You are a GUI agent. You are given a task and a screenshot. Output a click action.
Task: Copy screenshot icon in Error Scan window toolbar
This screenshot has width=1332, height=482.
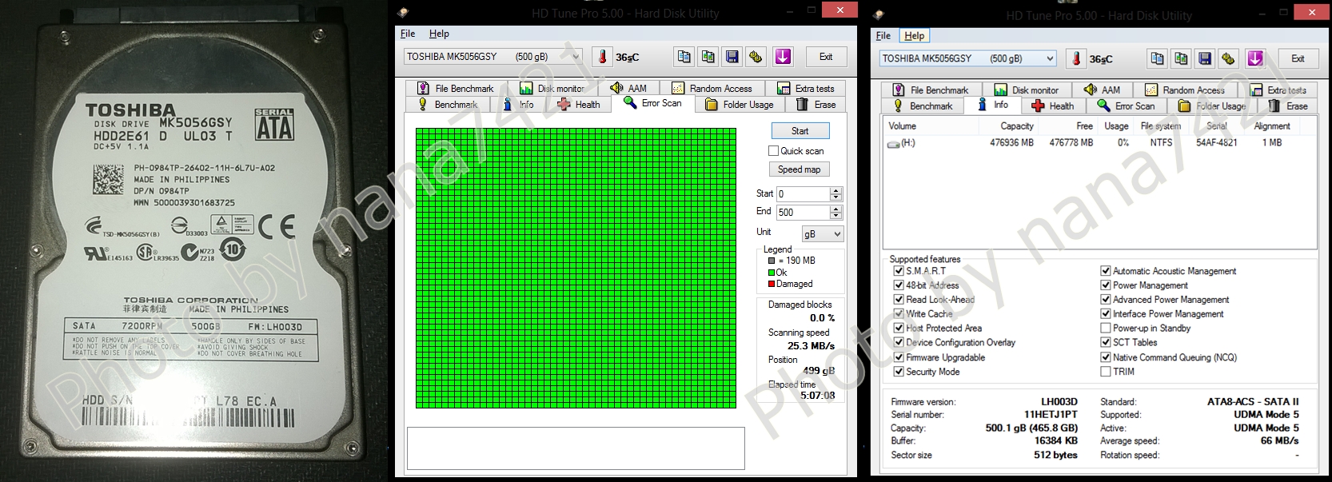pos(708,57)
